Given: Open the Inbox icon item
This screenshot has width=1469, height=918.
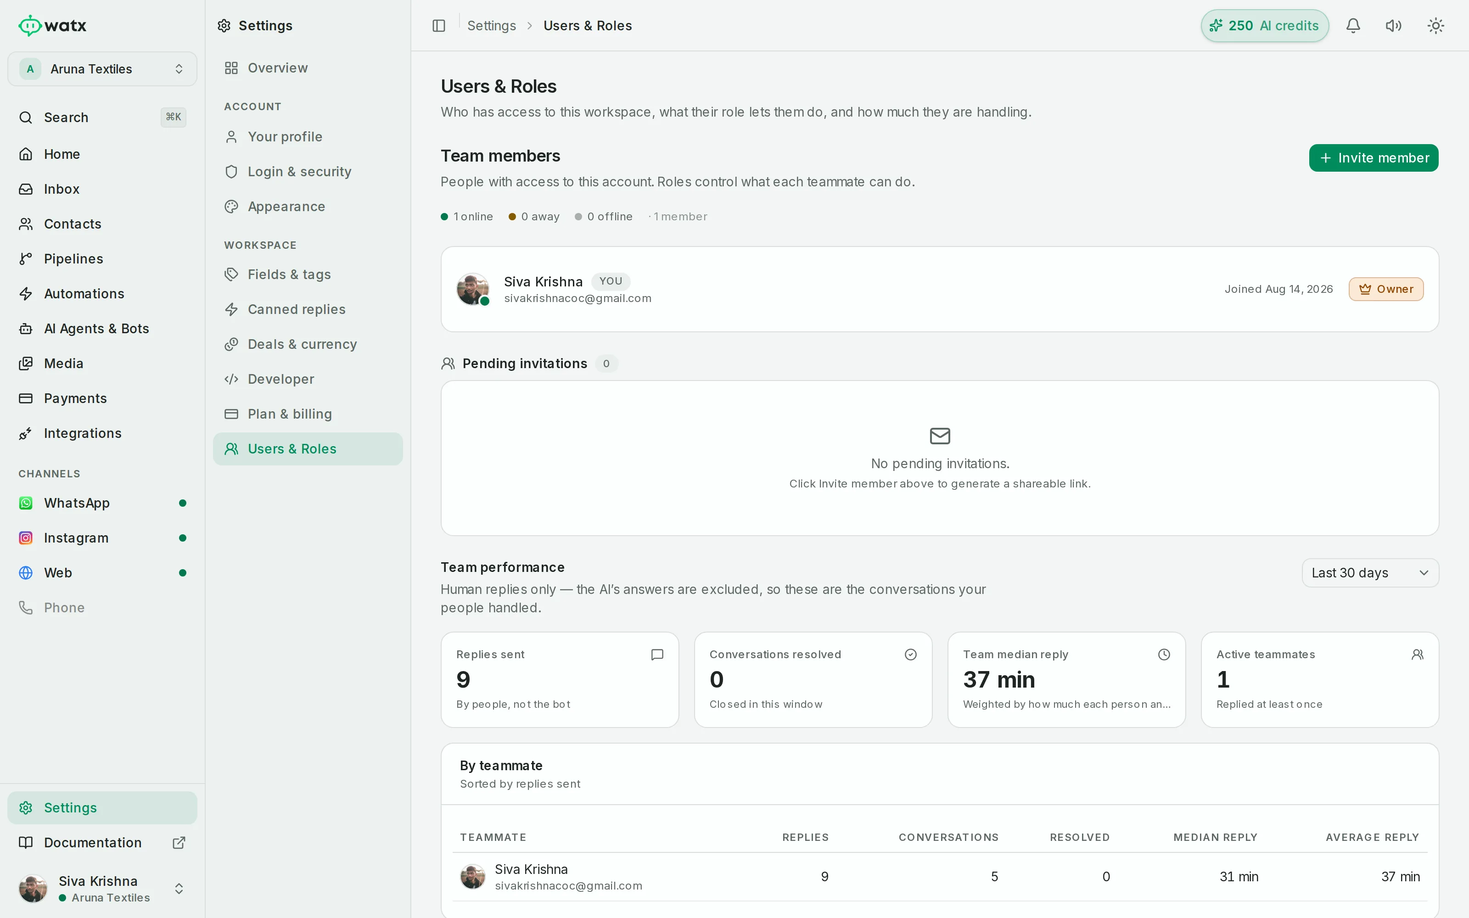Looking at the screenshot, I should point(102,189).
